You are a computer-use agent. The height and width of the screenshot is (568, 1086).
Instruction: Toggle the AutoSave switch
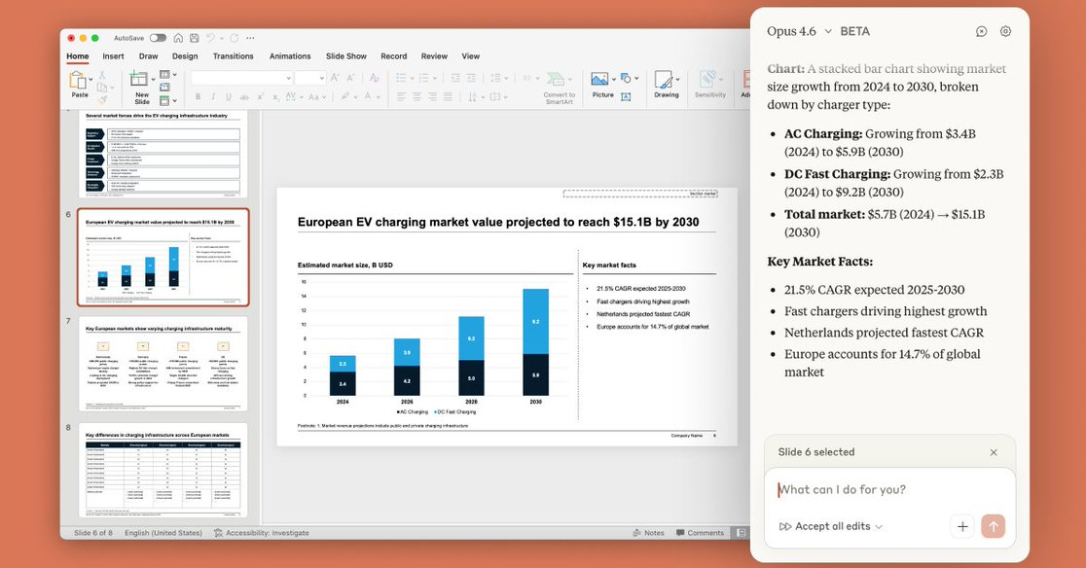click(x=158, y=38)
